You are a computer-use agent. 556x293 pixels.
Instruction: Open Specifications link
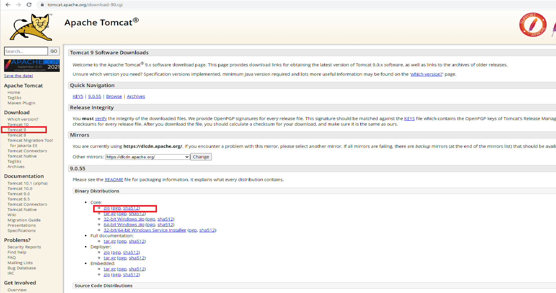(x=22, y=230)
